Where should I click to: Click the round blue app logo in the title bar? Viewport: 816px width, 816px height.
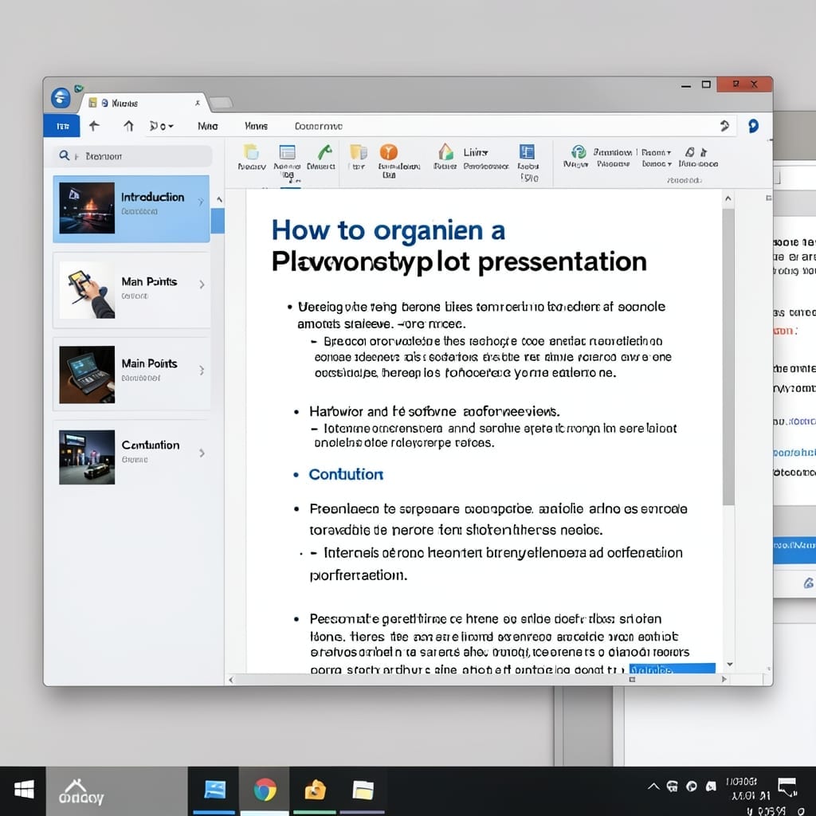61,97
